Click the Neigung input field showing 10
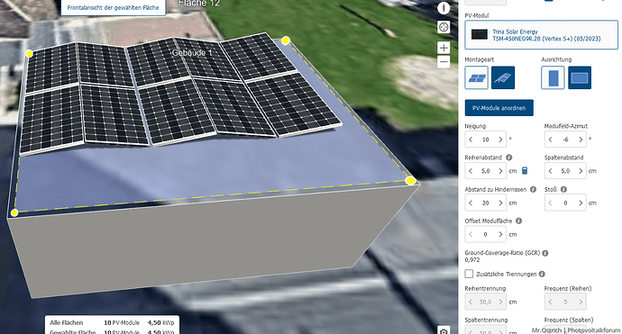Image resolution: width=622 pixels, height=334 pixels. pos(486,140)
